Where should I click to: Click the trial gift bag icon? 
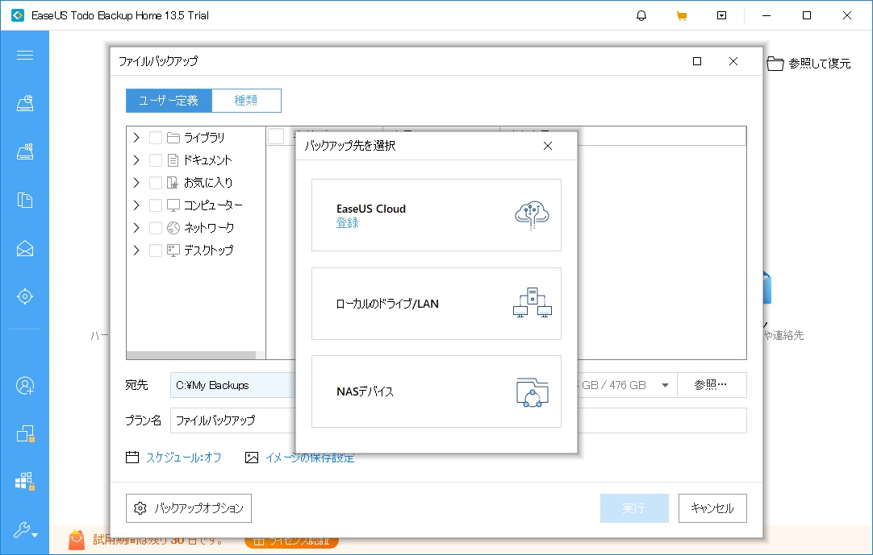(77, 540)
